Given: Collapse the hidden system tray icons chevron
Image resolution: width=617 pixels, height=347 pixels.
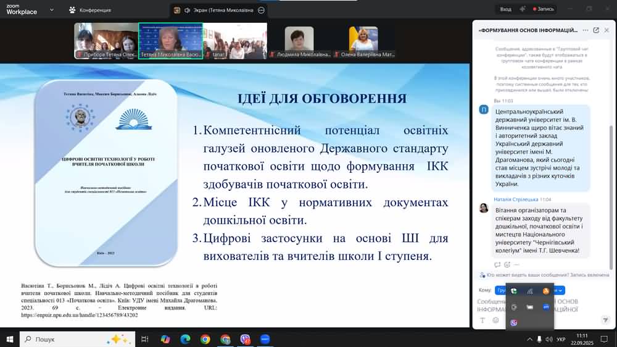Looking at the screenshot, I should click(529, 340).
